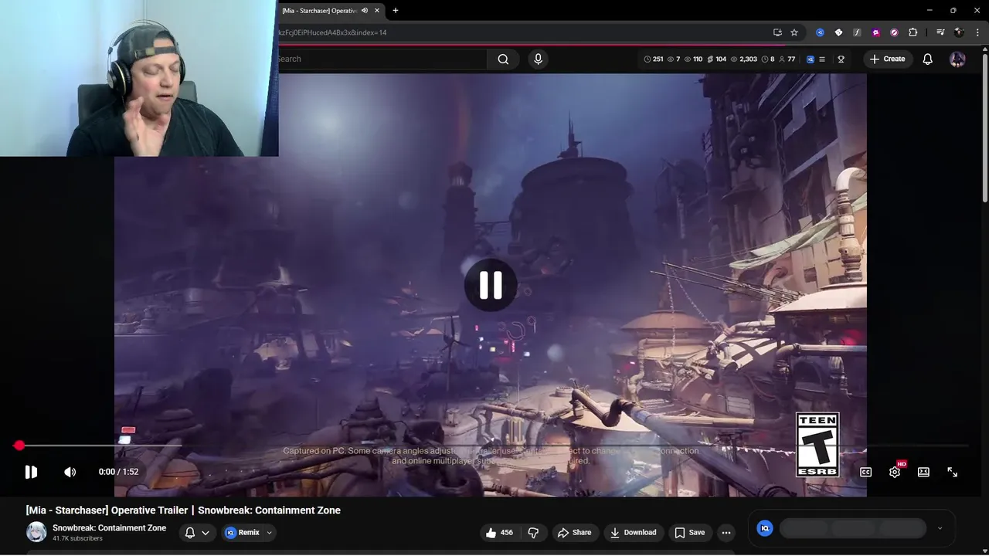989x556 pixels.
Task: Open the list icon in the stats bar
Action: (x=822, y=59)
